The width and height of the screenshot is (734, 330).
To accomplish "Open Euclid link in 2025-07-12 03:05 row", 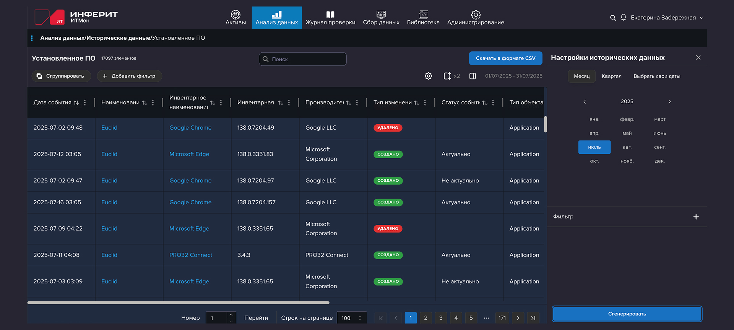I will click(x=109, y=154).
